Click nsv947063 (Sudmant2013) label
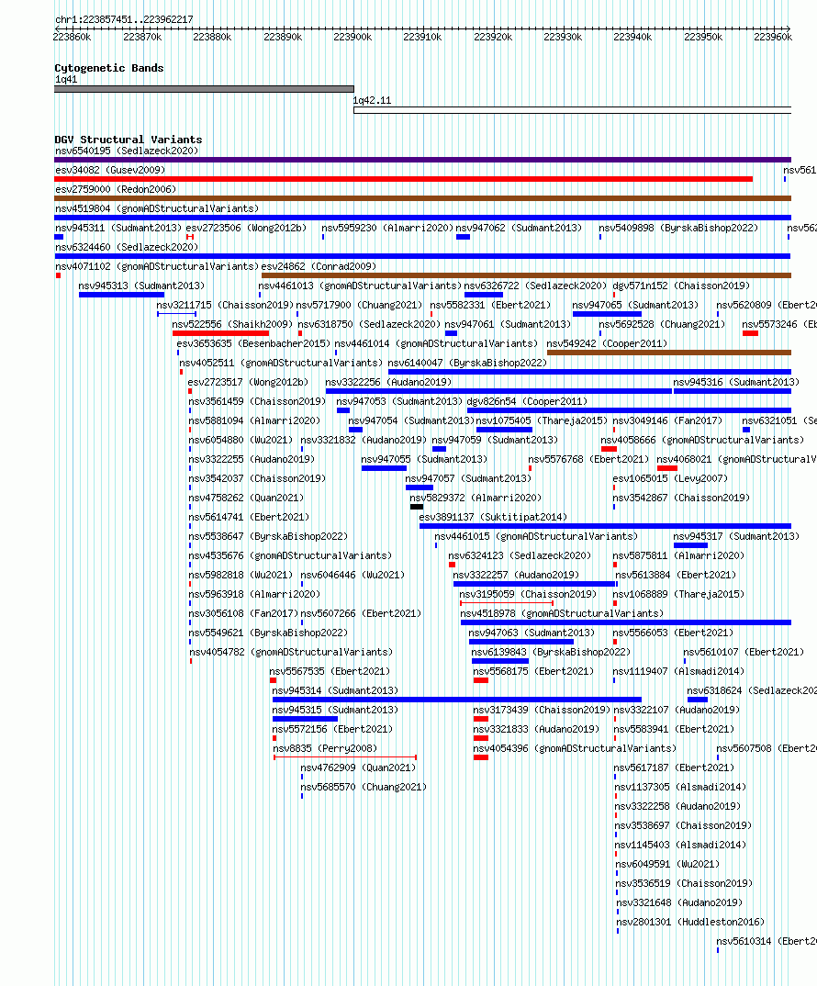Image resolution: width=817 pixels, height=986 pixels. tap(531, 633)
